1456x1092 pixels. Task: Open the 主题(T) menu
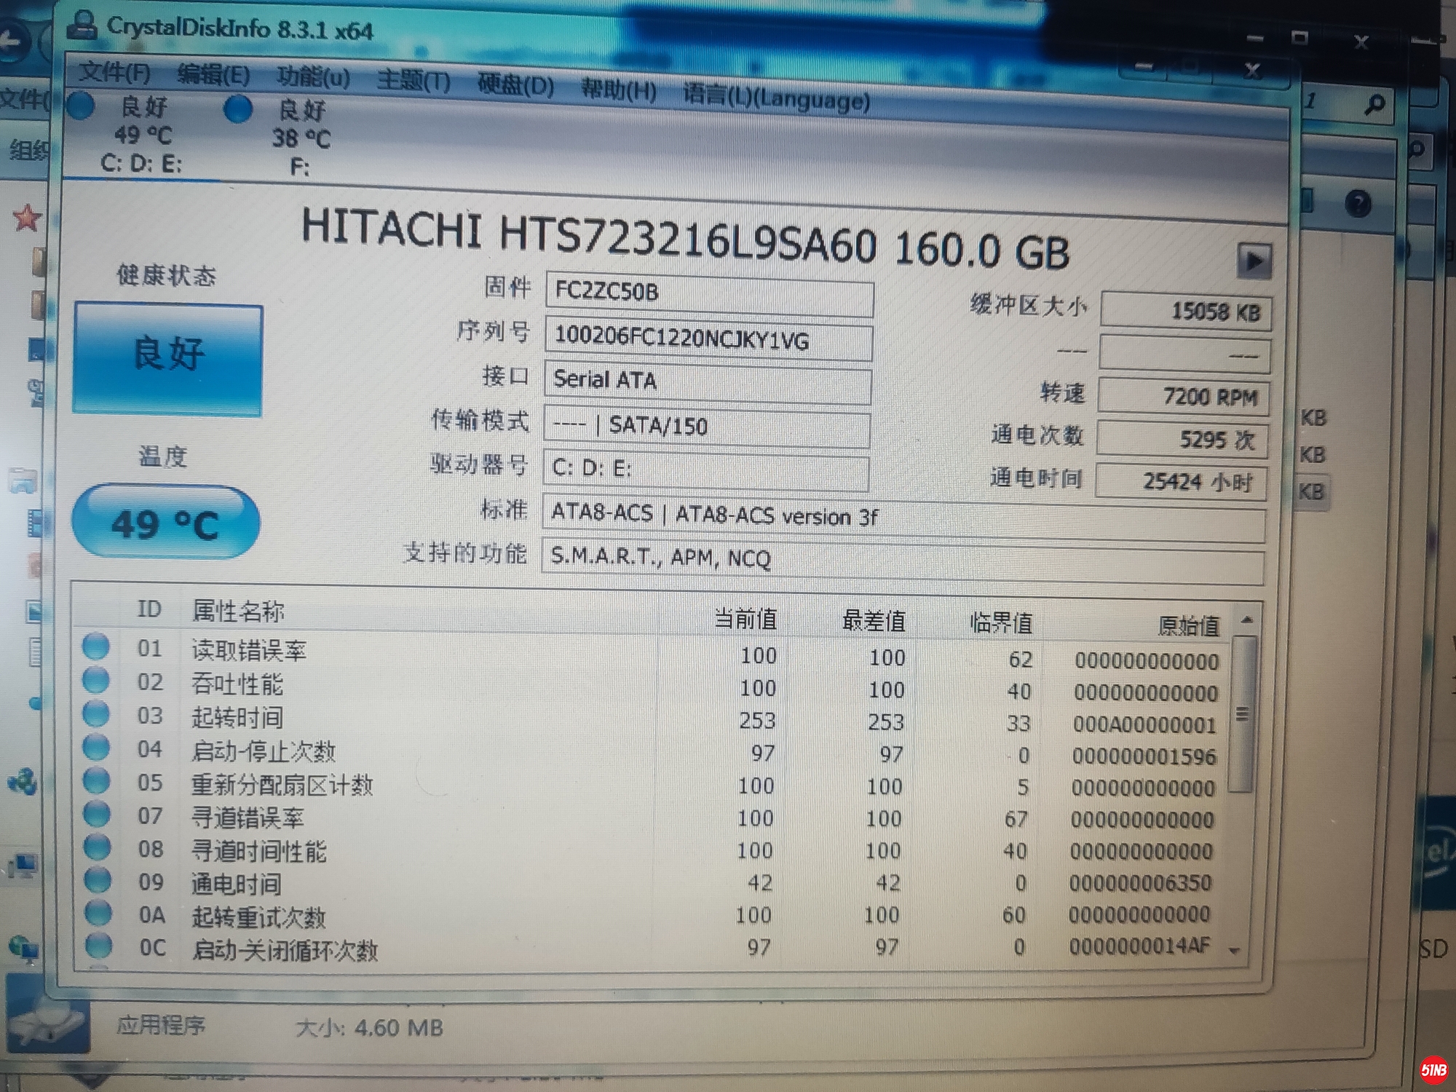coord(414,80)
